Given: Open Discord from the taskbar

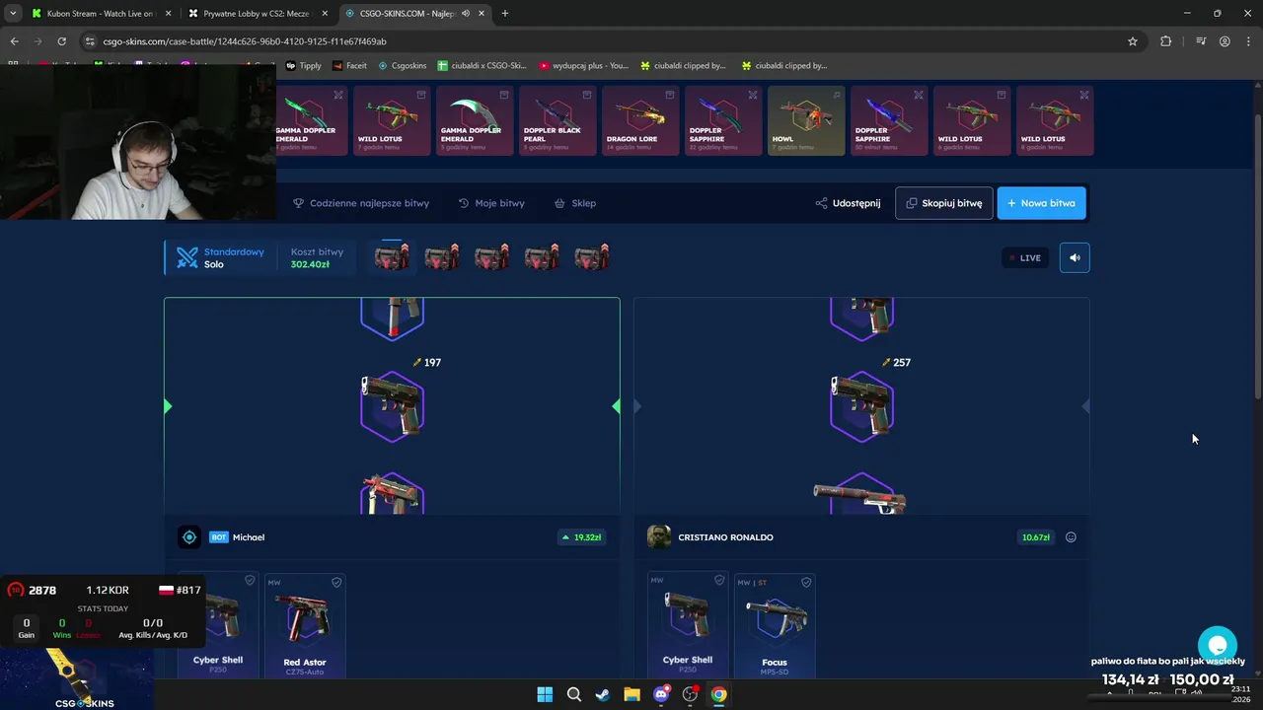Looking at the screenshot, I should coord(661,694).
